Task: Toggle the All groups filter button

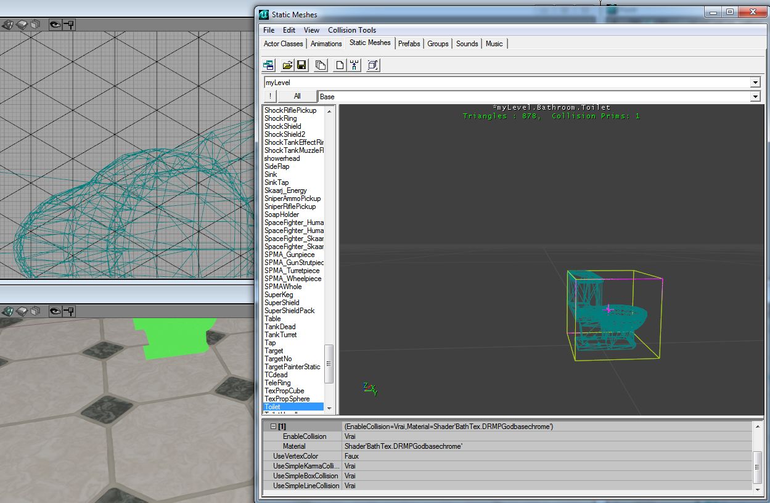Action: tap(297, 96)
